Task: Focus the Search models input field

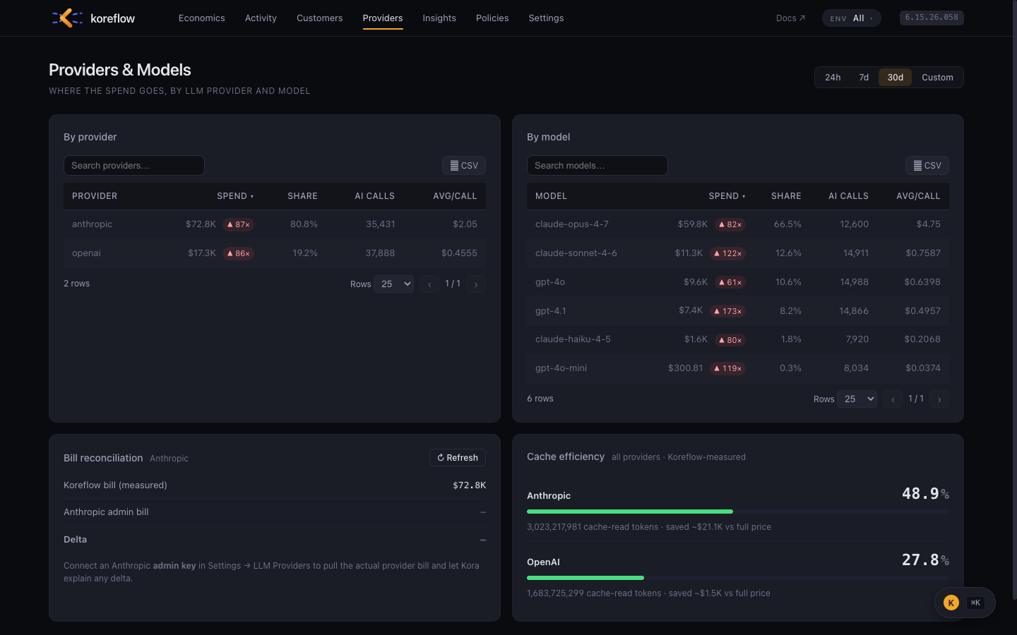Action: (x=597, y=166)
